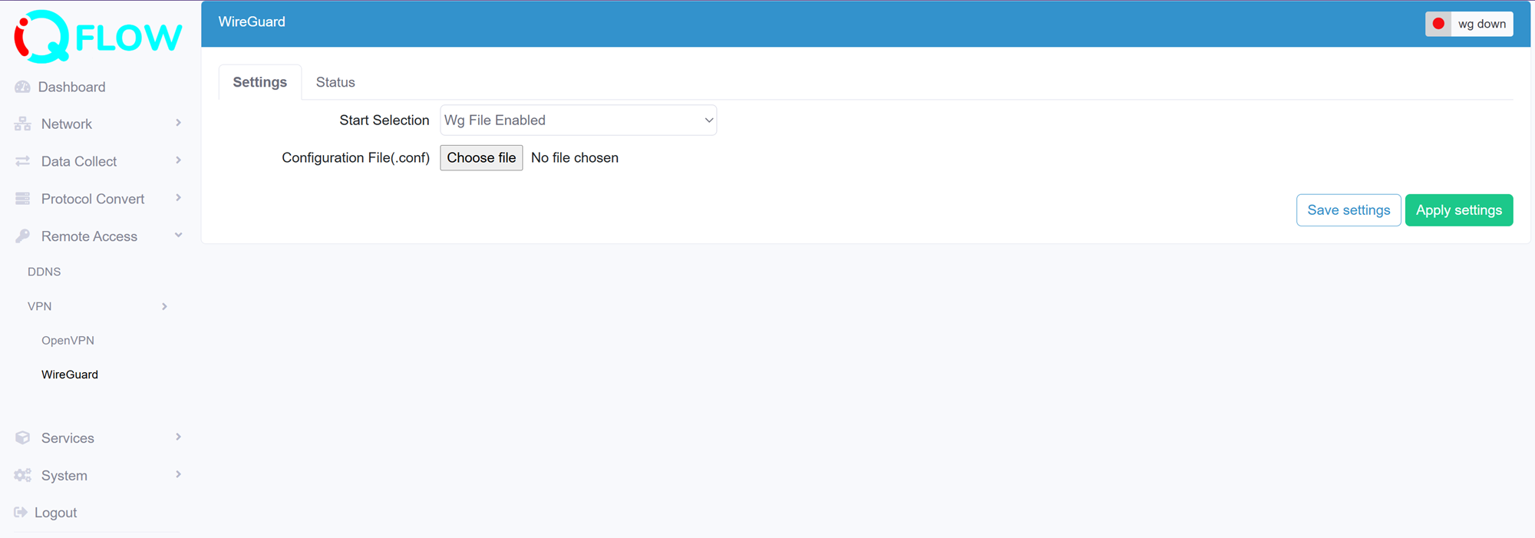This screenshot has height=538, width=1535.
Task: Click the red wg status indicator dot
Action: pos(1438,24)
